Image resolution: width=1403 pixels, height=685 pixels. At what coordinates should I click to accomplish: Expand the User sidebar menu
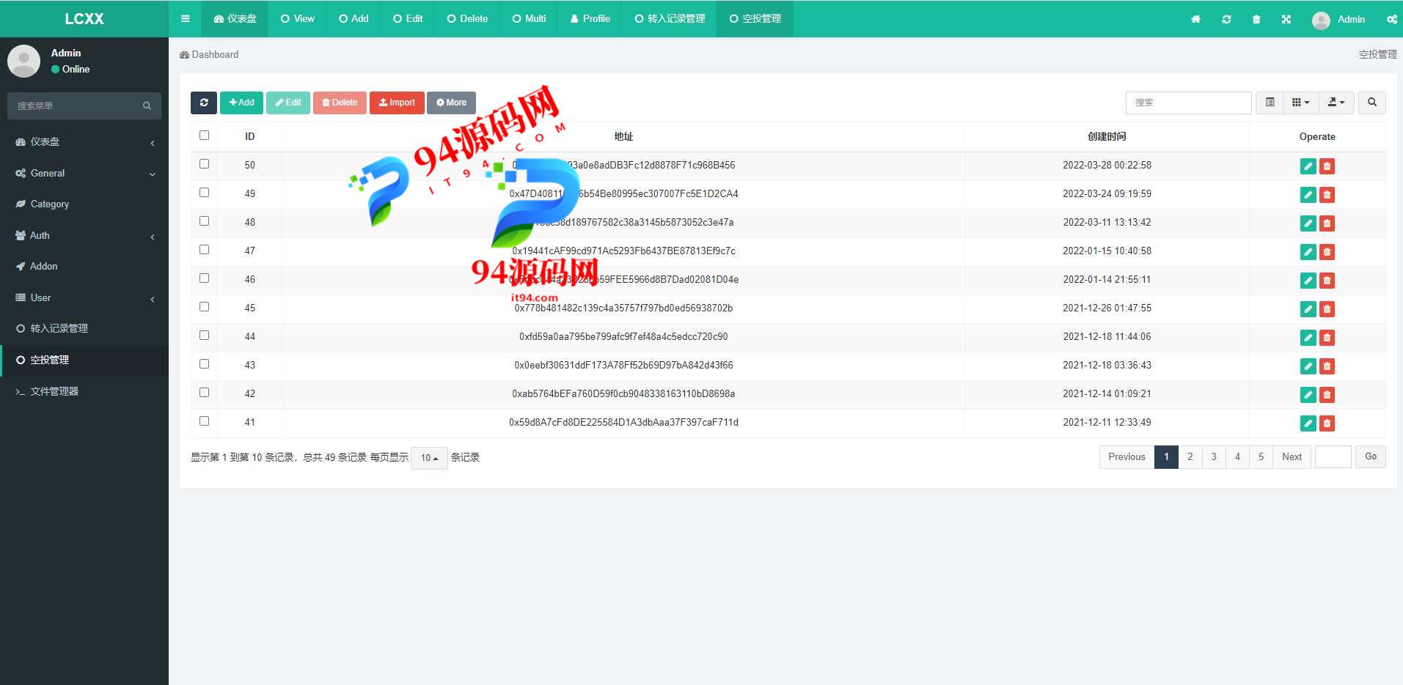point(84,298)
